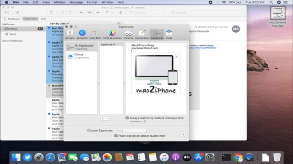The image size is (293, 164).
Task: Select All Signatures in the accounts list
Action: pos(81,47)
